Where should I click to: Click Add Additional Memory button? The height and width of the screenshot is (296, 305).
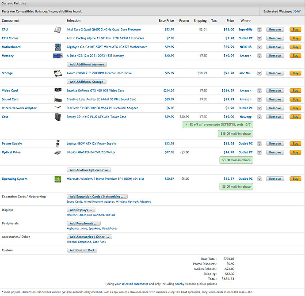[87, 65]
